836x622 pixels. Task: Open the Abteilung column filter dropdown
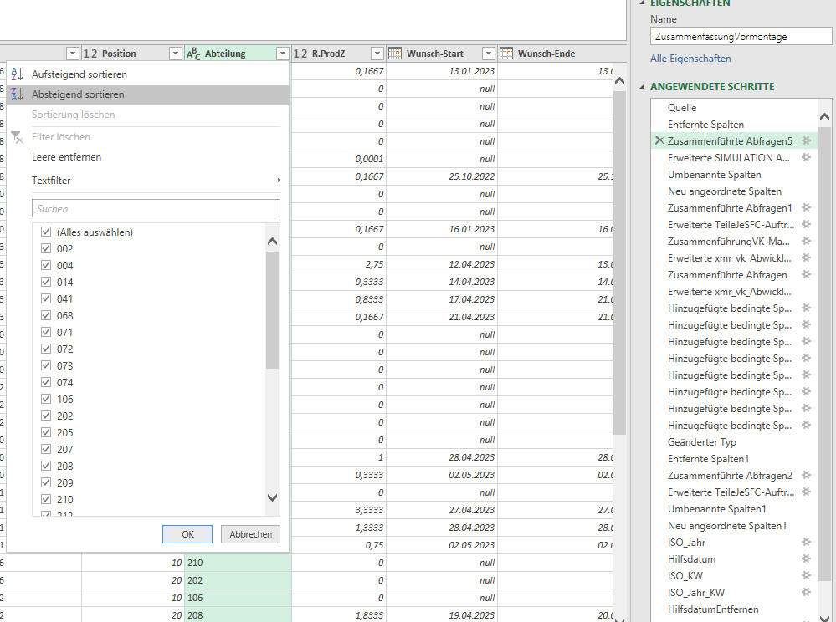click(x=283, y=54)
